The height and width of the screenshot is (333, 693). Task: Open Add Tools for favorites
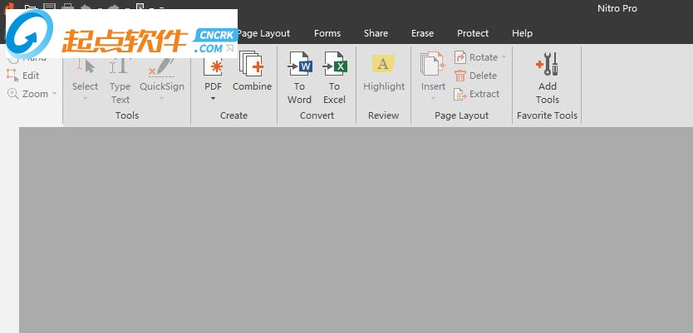547,78
